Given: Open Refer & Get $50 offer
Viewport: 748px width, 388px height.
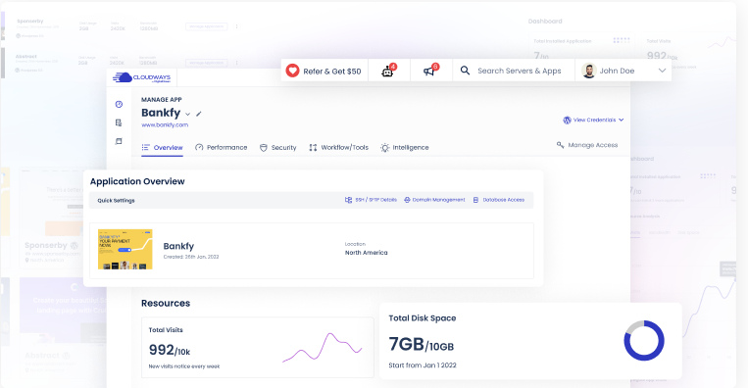Looking at the screenshot, I should 324,71.
